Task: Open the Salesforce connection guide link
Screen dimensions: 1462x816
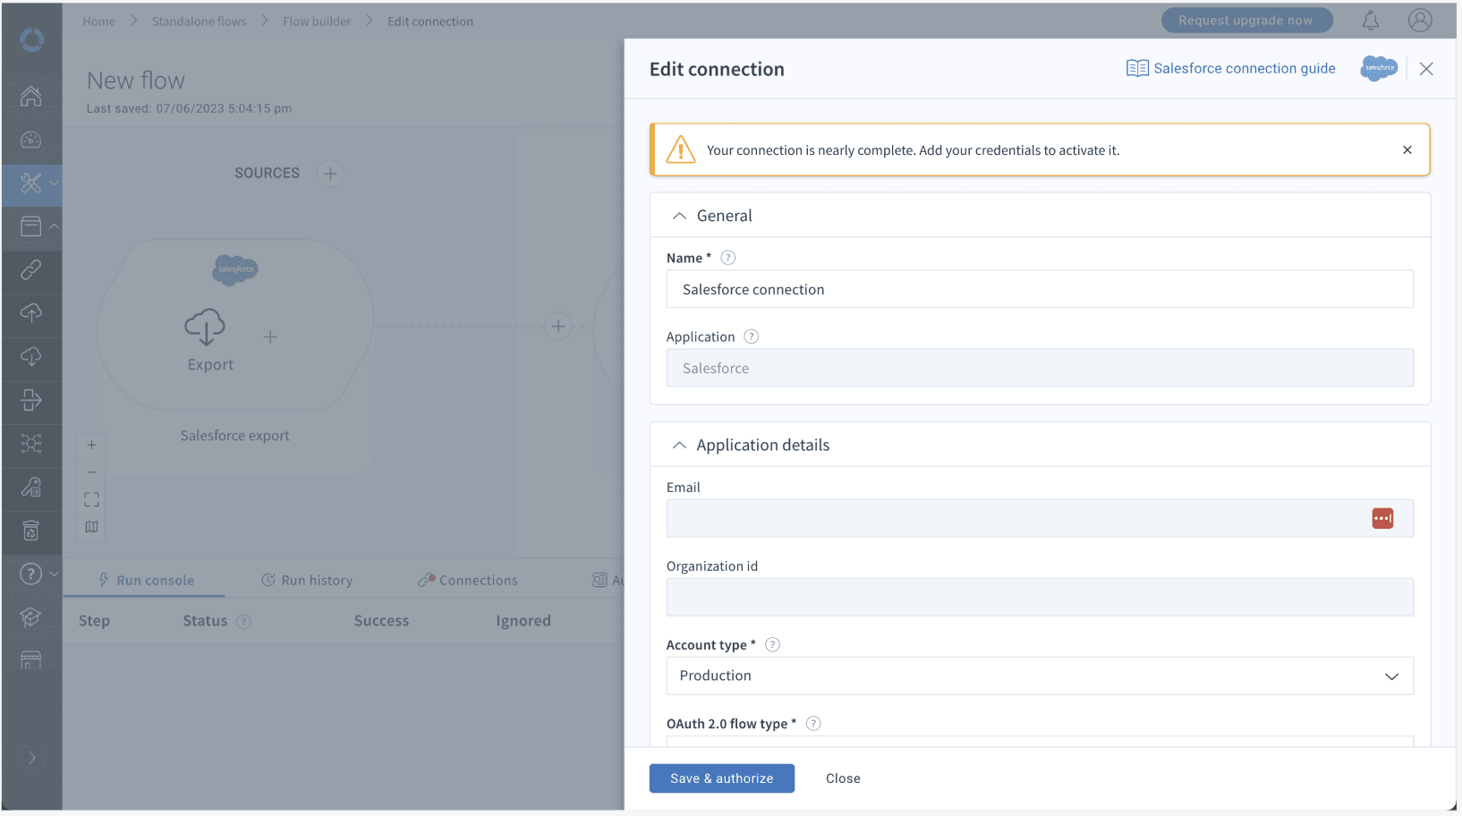Action: click(x=1230, y=68)
